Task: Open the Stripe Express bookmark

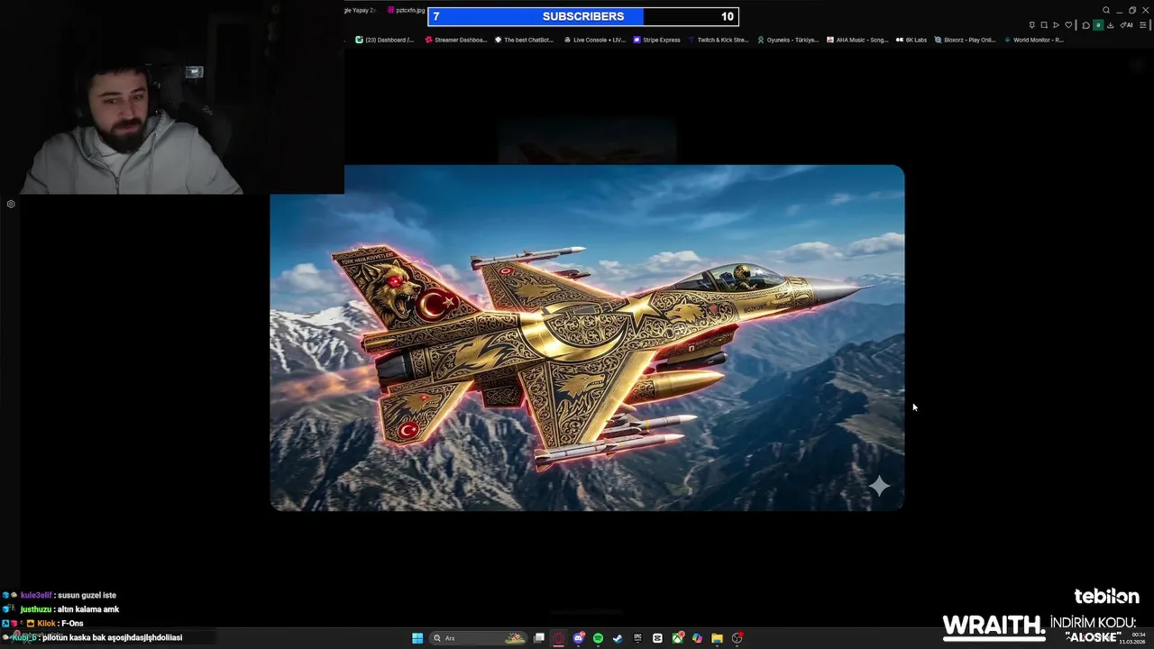Action: coord(656,40)
